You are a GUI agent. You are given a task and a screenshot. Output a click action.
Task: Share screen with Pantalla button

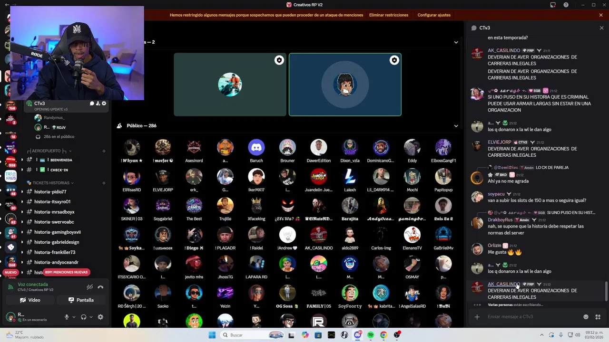click(x=81, y=300)
